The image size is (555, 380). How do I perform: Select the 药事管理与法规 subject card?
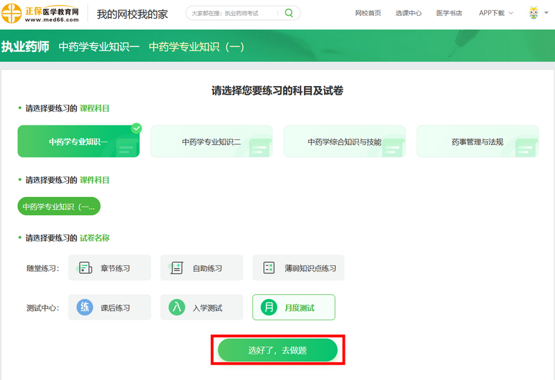477,141
